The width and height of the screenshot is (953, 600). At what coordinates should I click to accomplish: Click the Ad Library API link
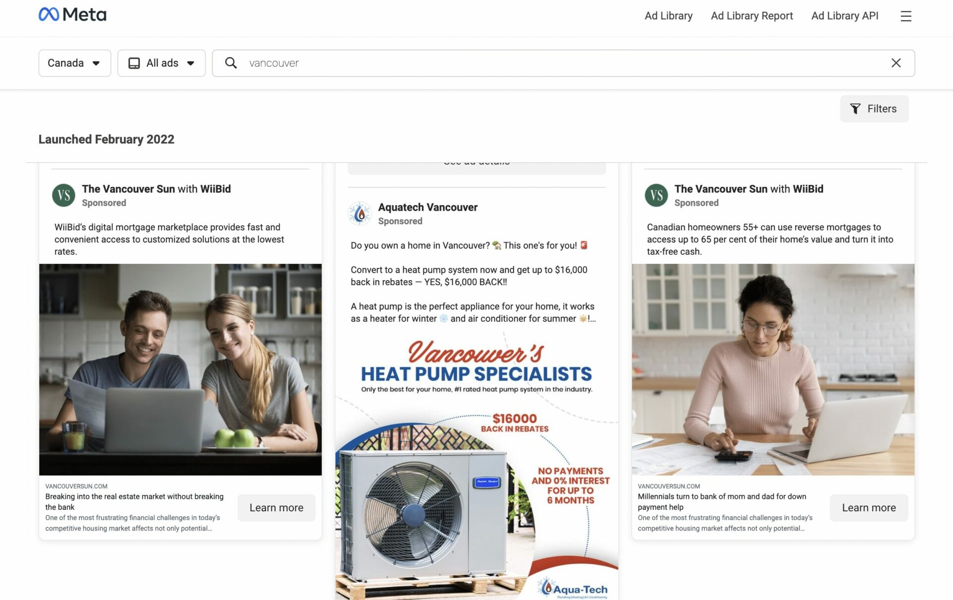coord(844,15)
